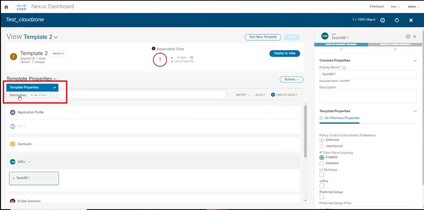Click the plus icon next to Create Object
Screen dimensions: 424x210
(x=273, y=95)
